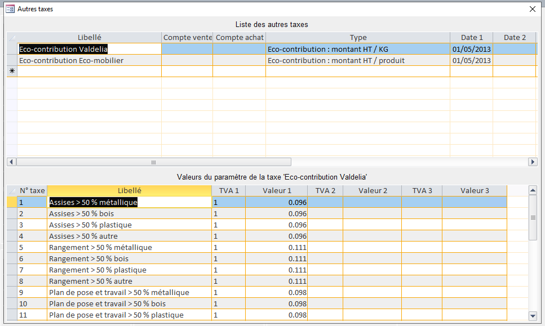Screen dimensions: 545x326
Task: Select row selector for Eco-contribution Eco-mobilier
Action: (12, 60)
